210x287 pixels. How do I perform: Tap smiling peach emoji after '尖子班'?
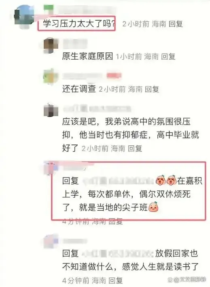point(154,207)
